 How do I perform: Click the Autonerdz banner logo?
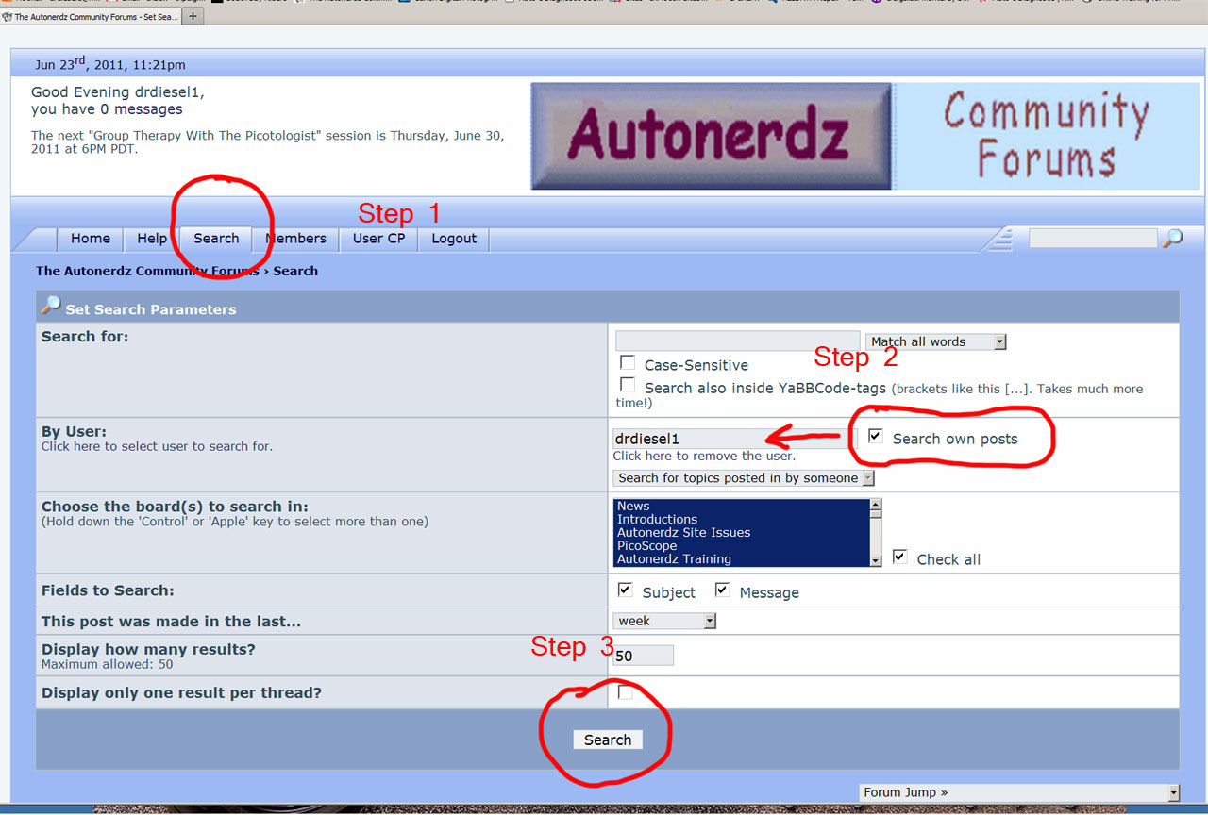point(712,136)
